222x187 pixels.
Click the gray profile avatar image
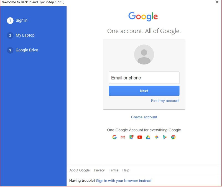tap(144, 54)
